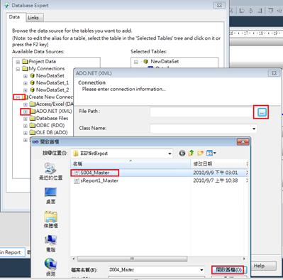283x280 pixels.
Task: Click the NewDataSet_2 connection icon
Action: point(33,90)
